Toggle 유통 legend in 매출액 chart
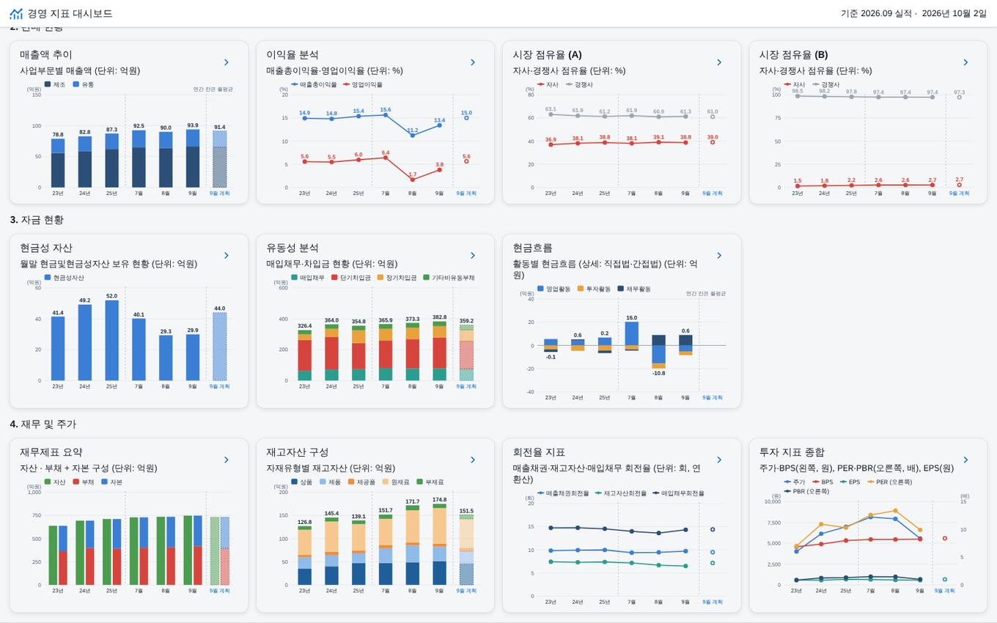This screenshot has height=623, width=997. tap(84, 84)
